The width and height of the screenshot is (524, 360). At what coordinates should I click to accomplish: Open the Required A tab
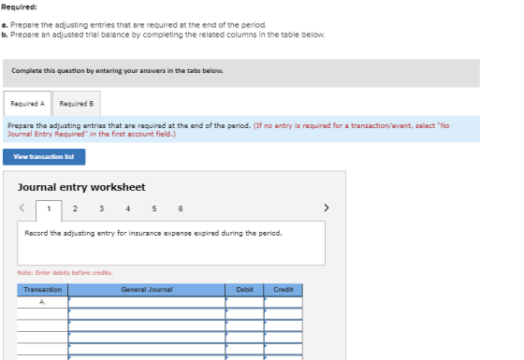pyautogui.click(x=27, y=104)
